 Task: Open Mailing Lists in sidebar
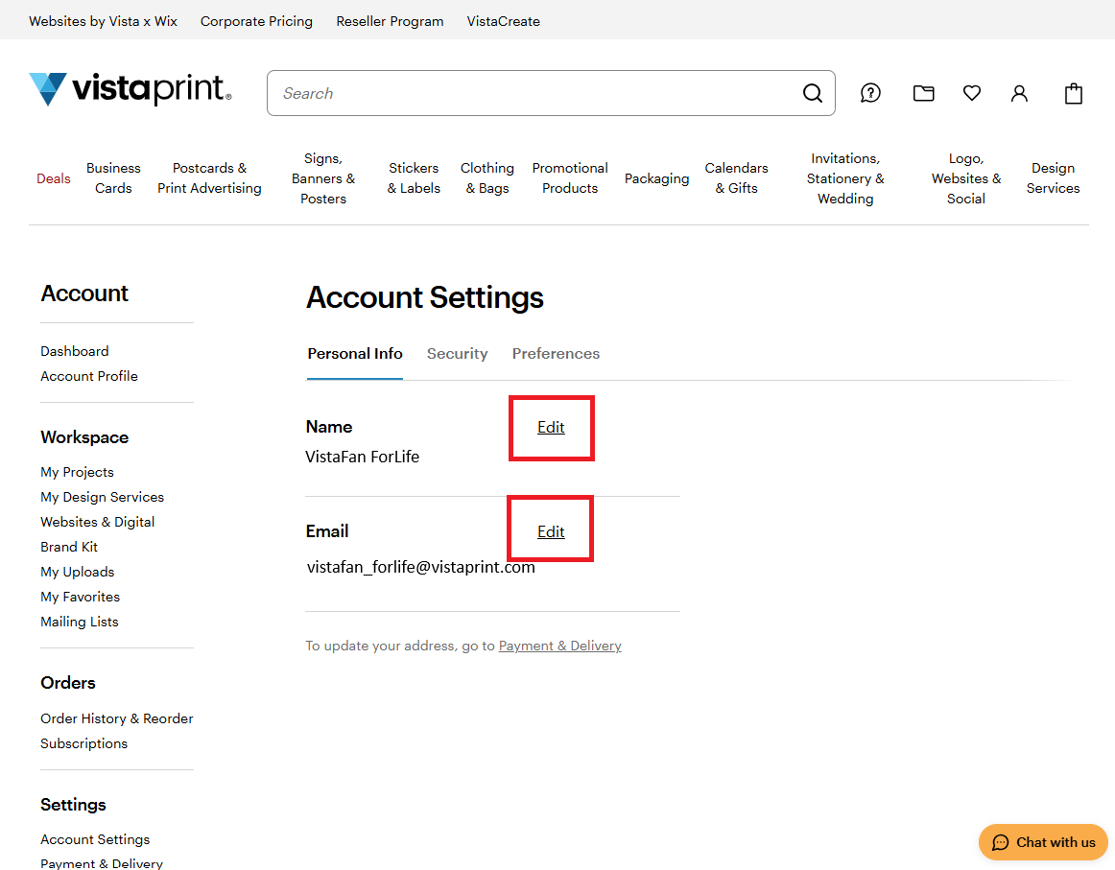(x=80, y=622)
